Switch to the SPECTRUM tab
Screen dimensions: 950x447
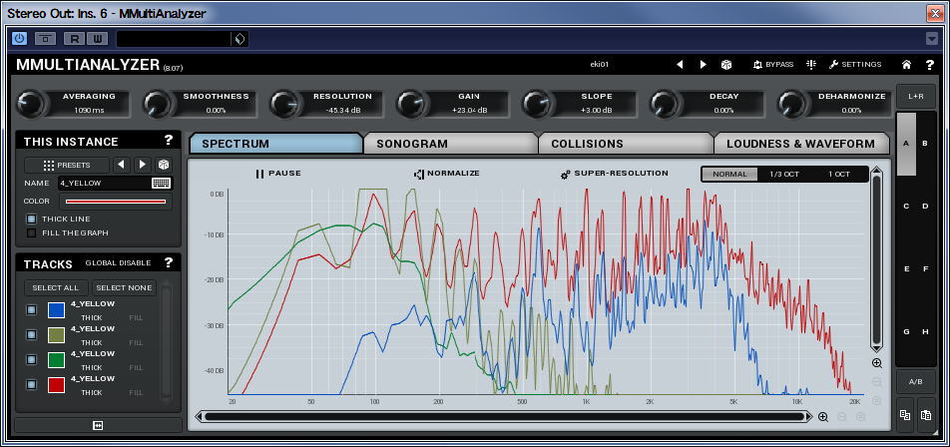[276, 144]
